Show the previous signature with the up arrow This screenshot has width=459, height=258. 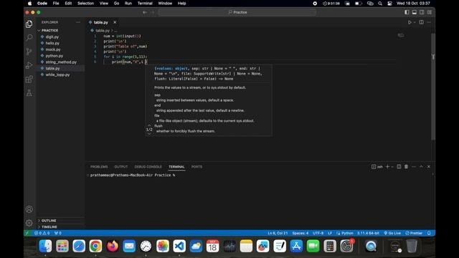click(x=149, y=125)
